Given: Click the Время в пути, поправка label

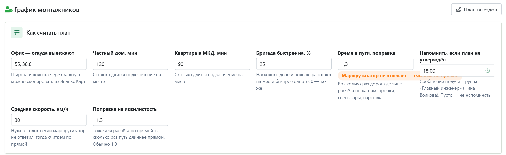Looking at the screenshot, I should (x=366, y=53).
